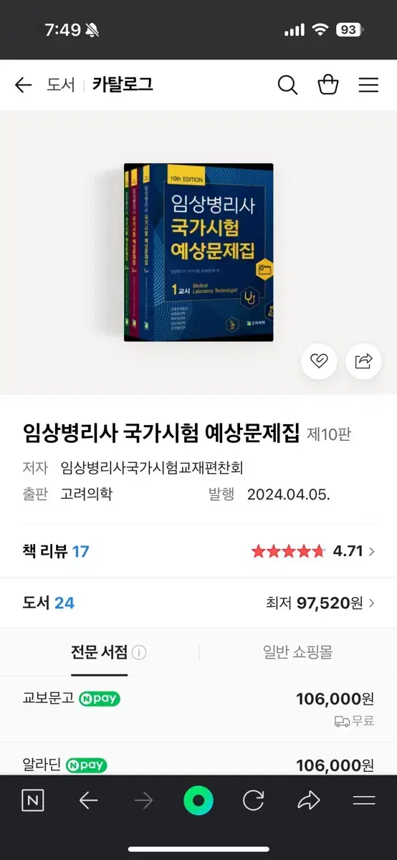Open the info icon beside 전문 서점

[x=139, y=653]
